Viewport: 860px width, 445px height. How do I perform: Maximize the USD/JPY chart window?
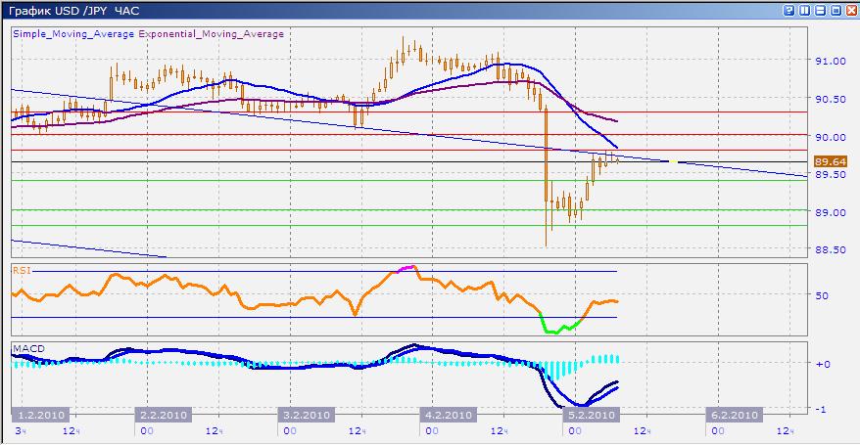click(836, 10)
